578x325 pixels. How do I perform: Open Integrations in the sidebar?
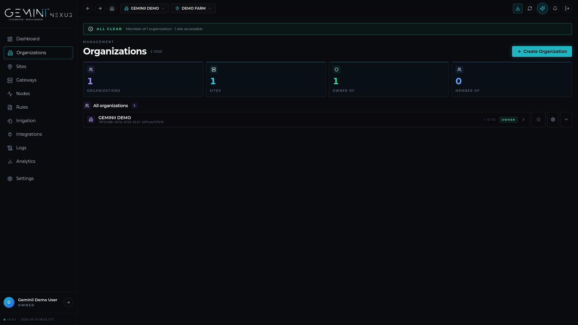point(38,134)
